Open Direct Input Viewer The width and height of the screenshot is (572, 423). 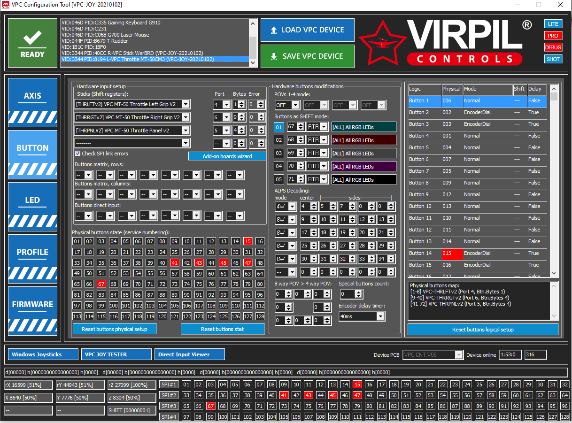click(190, 354)
